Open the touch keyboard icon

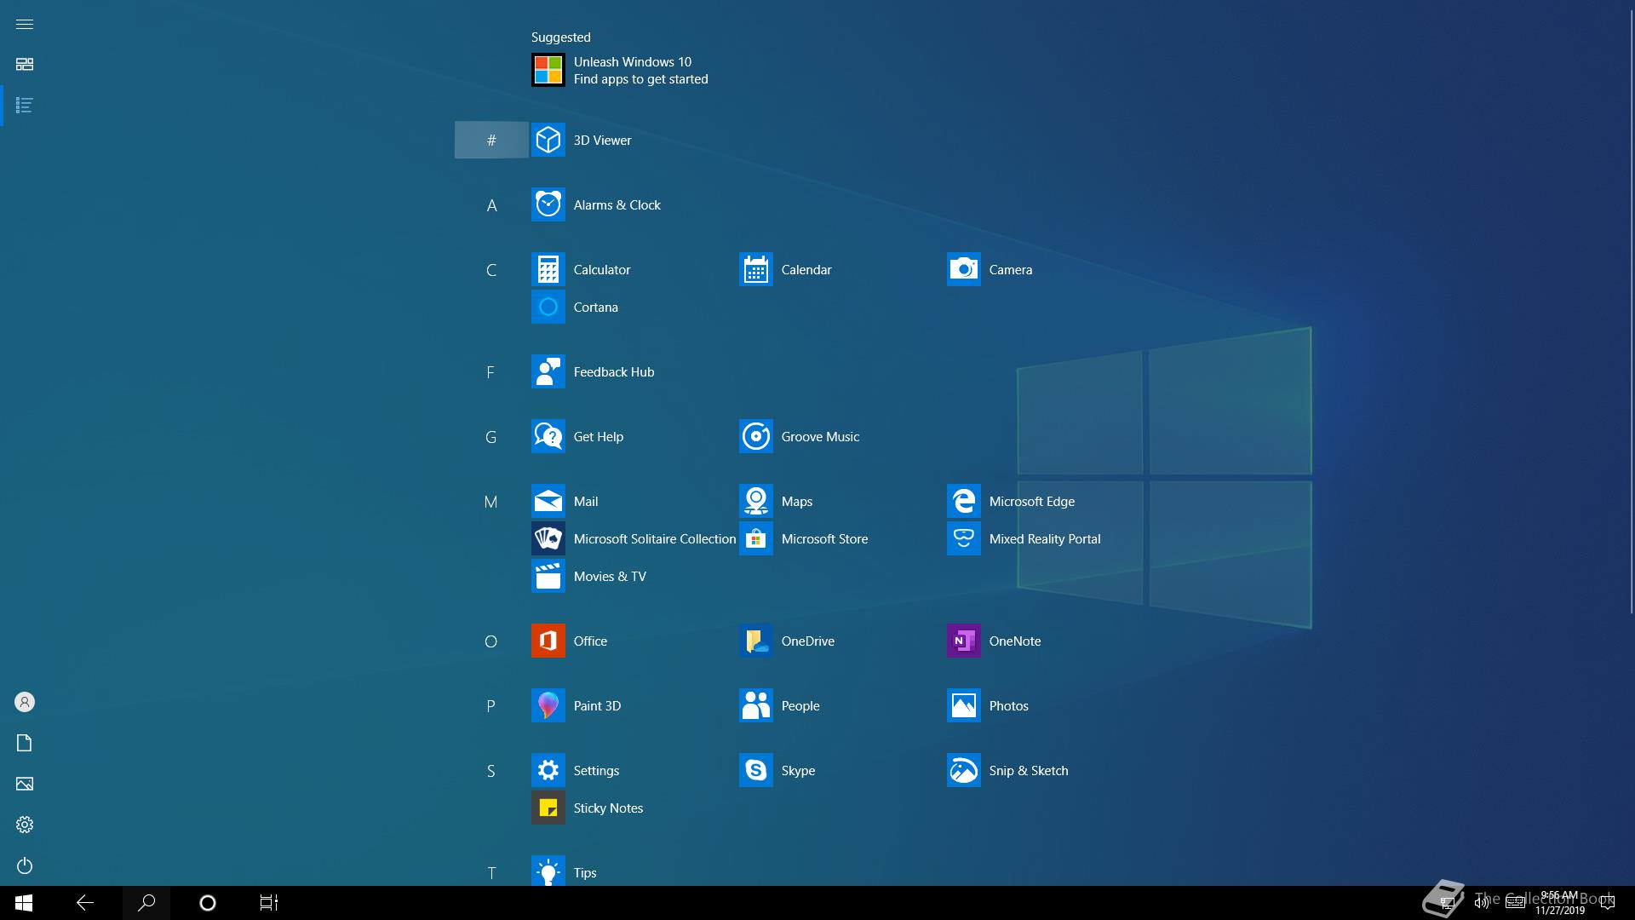[x=1515, y=903]
